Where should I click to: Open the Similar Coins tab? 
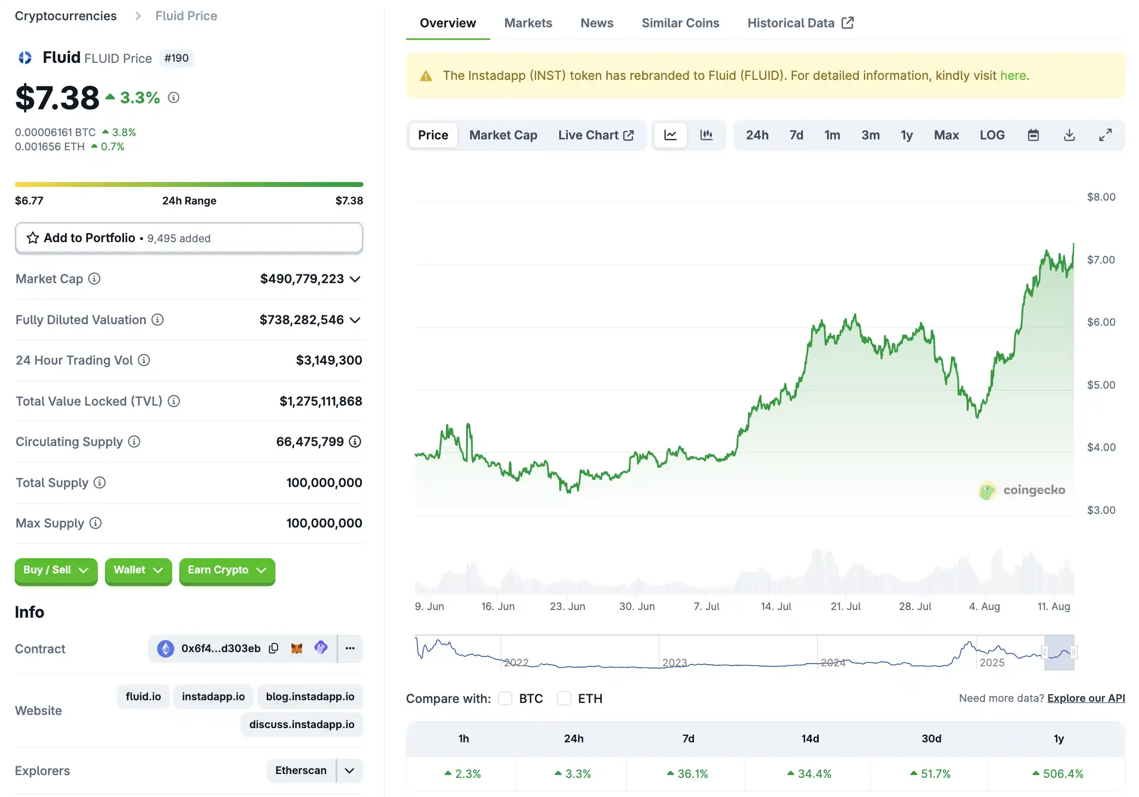point(680,23)
